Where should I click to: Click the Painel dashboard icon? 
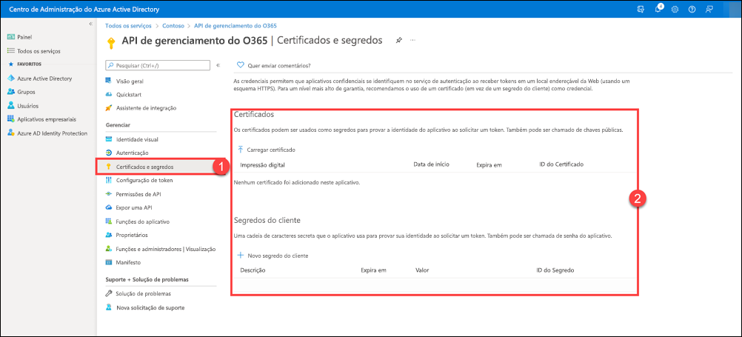coord(10,37)
